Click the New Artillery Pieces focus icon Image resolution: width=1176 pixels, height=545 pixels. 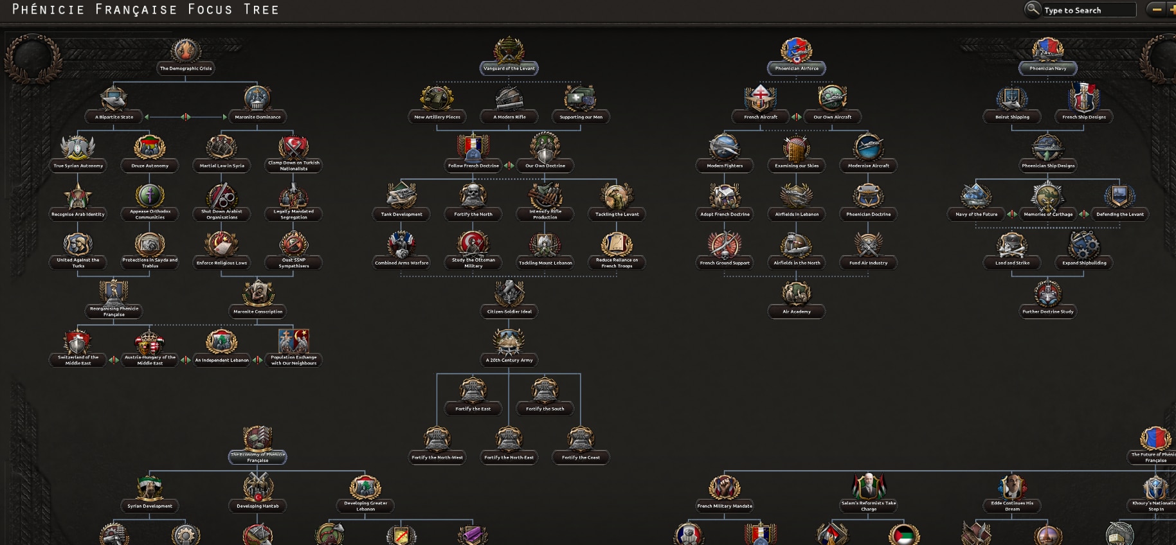coord(437,98)
